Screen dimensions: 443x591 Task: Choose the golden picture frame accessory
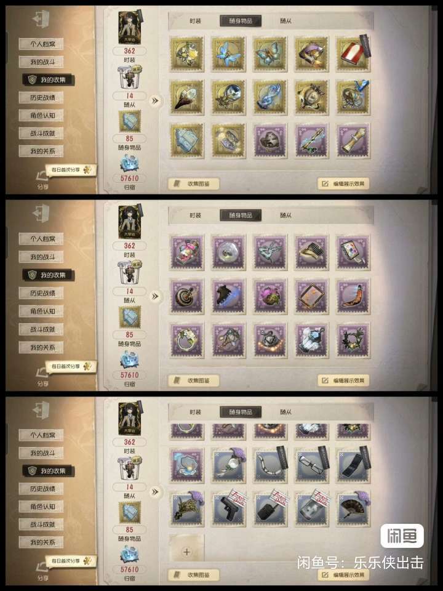click(x=311, y=297)
